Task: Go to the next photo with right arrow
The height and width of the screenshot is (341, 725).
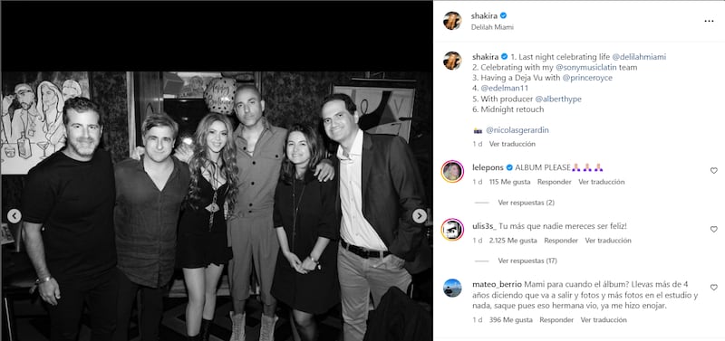Action: (x=420, y=216)
